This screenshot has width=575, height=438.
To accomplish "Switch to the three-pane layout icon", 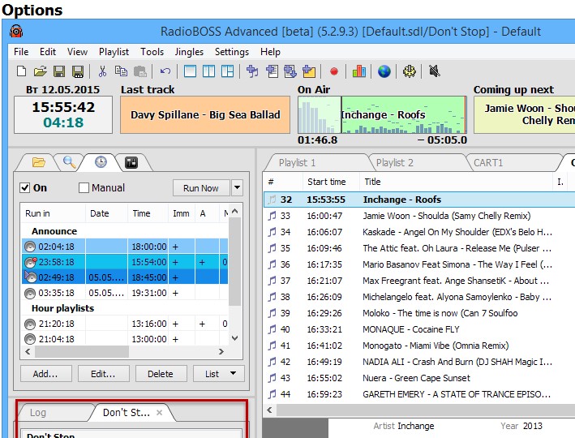I will coord(227,71).
